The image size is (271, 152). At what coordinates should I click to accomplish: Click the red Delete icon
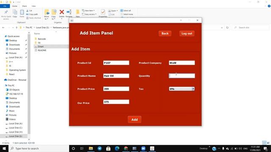(62, 12)
